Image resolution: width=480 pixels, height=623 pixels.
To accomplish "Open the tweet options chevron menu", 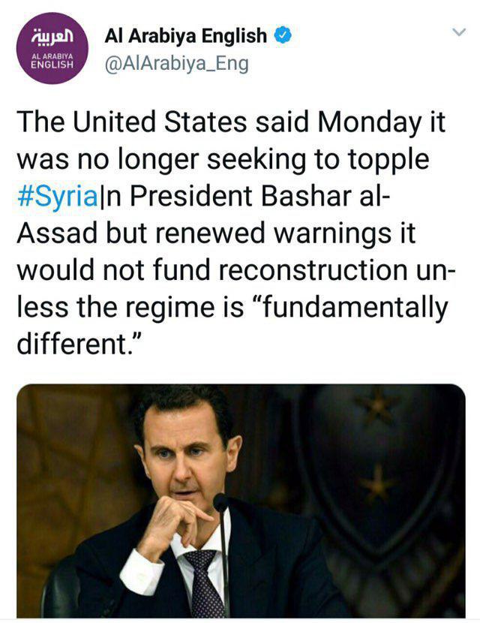I will coord(457,32).
